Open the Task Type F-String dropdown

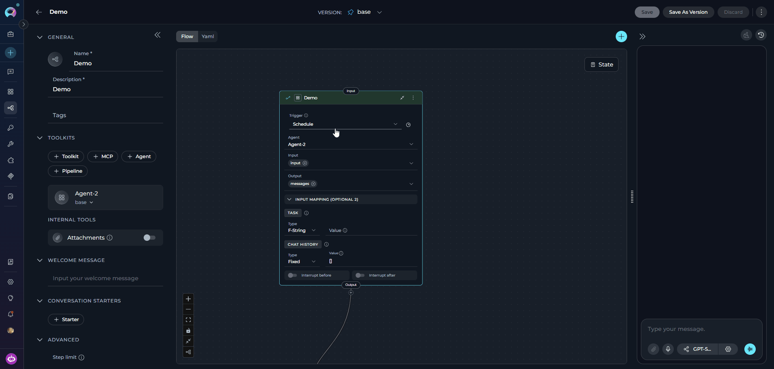tap(302, 230)
